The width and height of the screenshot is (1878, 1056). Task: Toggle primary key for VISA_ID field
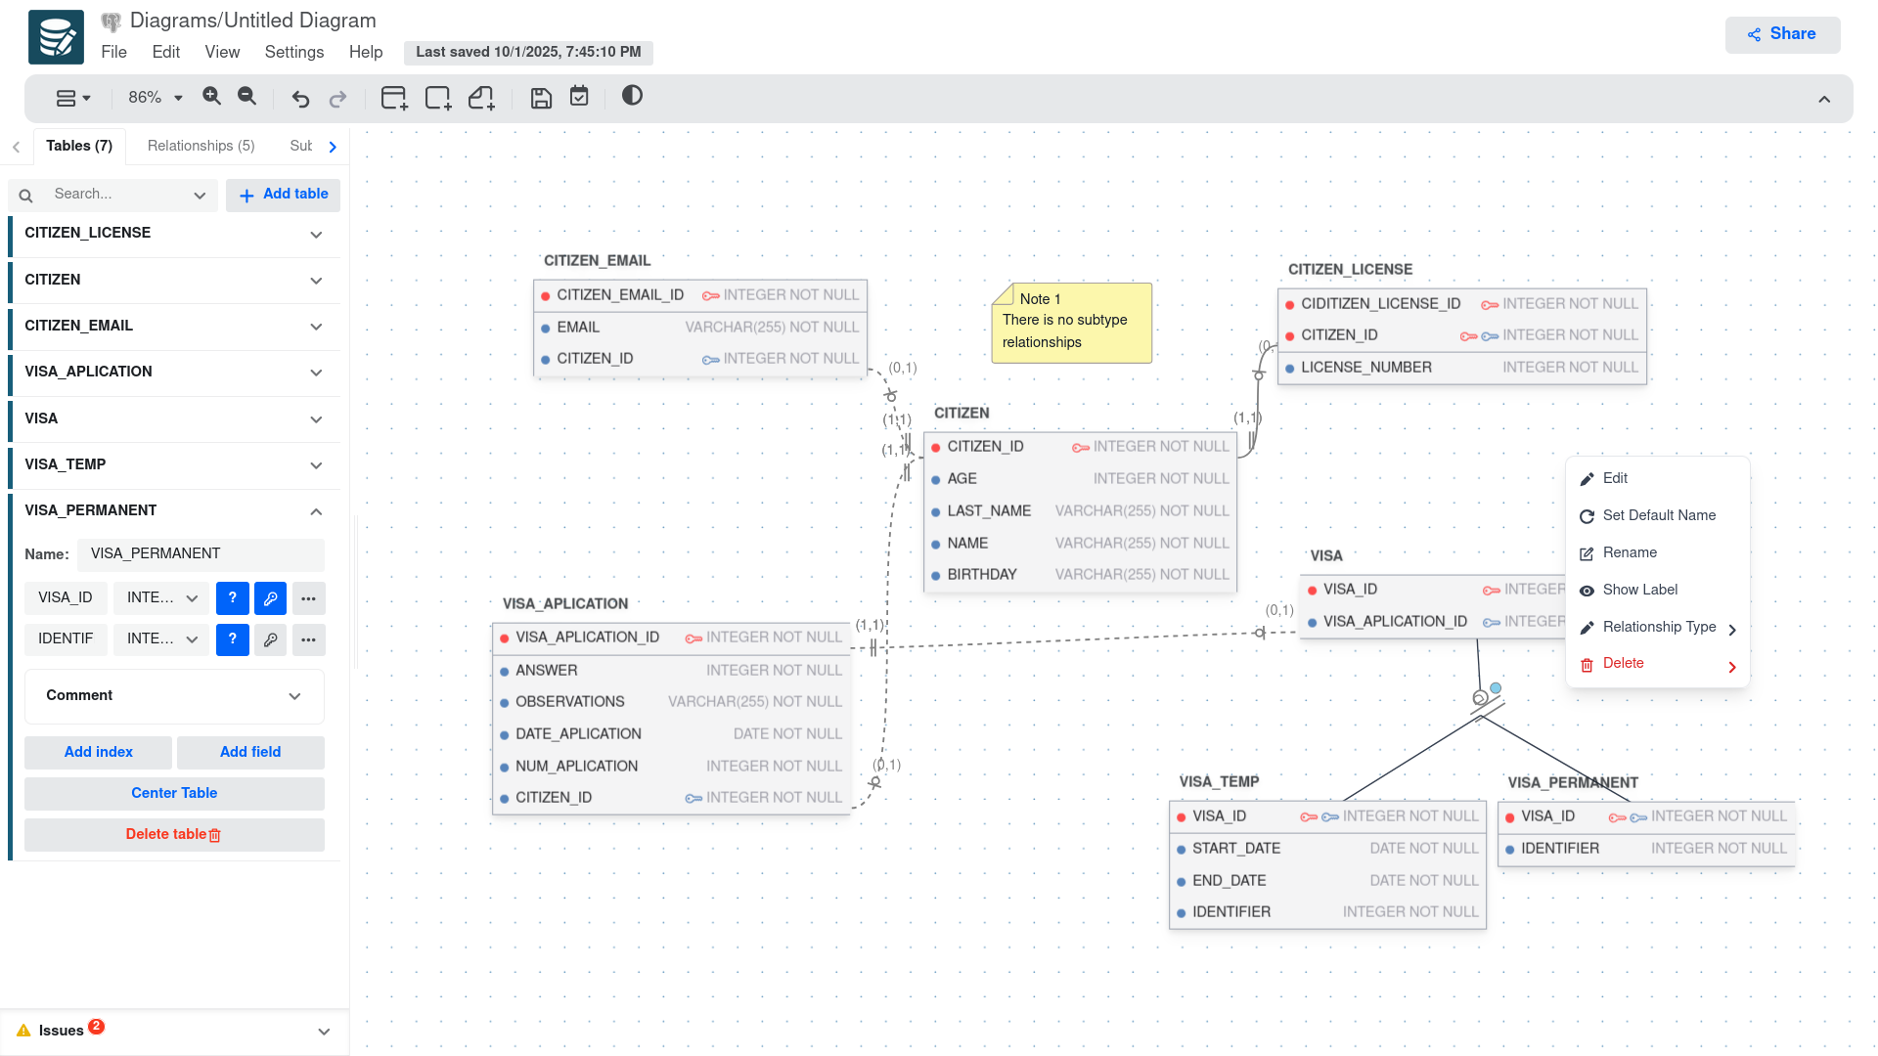click(x=270, y=598)
